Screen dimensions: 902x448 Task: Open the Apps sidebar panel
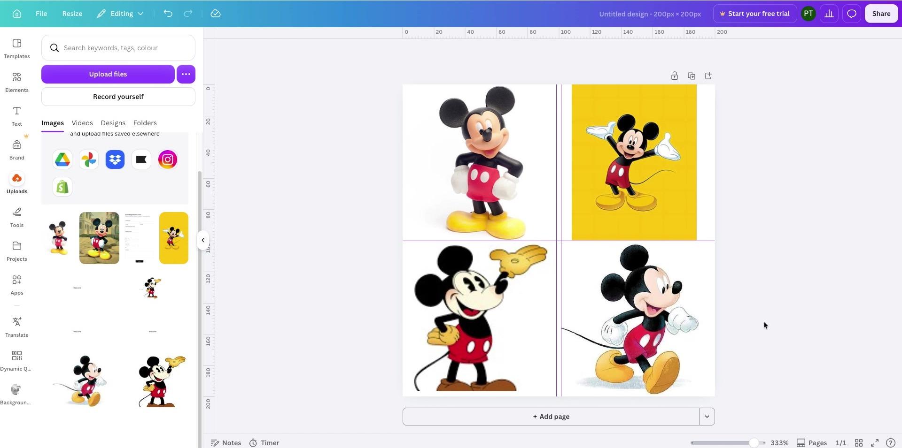coord(17,285)
